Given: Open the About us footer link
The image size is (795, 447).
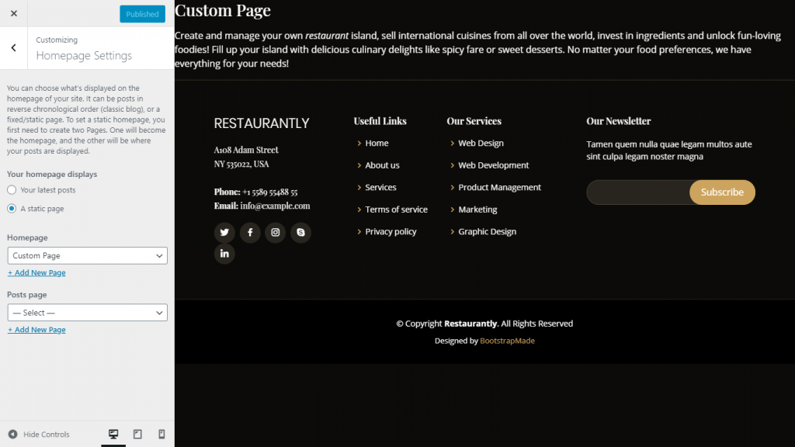Looking at the screenshot, I should pos(382,165).
